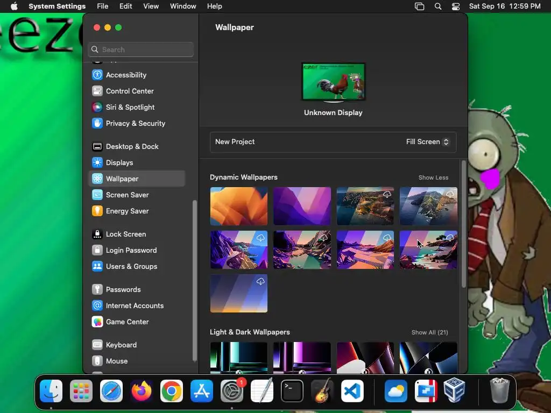Open the Window menu
The height and width of the screenshot is (413, 551).
pyautogui.click(x=183, y=6)
